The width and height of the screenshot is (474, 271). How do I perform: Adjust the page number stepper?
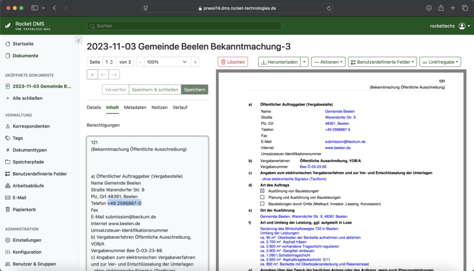(111, 62)
